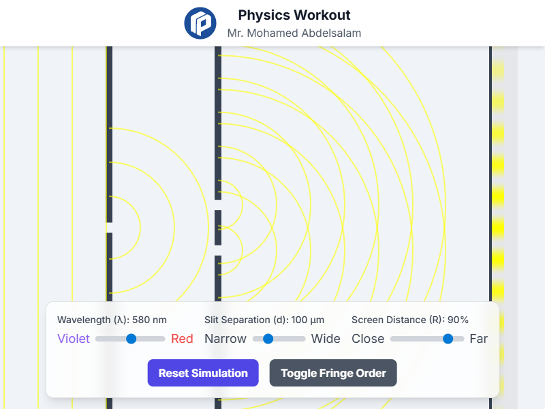Click the Red end label of wavelength control

click(182, 339)
